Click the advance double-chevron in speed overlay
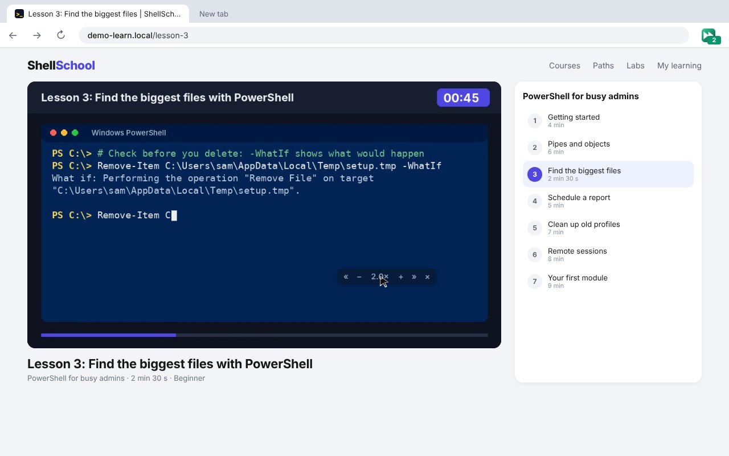729x456 pixels. (x=414, y=277)
